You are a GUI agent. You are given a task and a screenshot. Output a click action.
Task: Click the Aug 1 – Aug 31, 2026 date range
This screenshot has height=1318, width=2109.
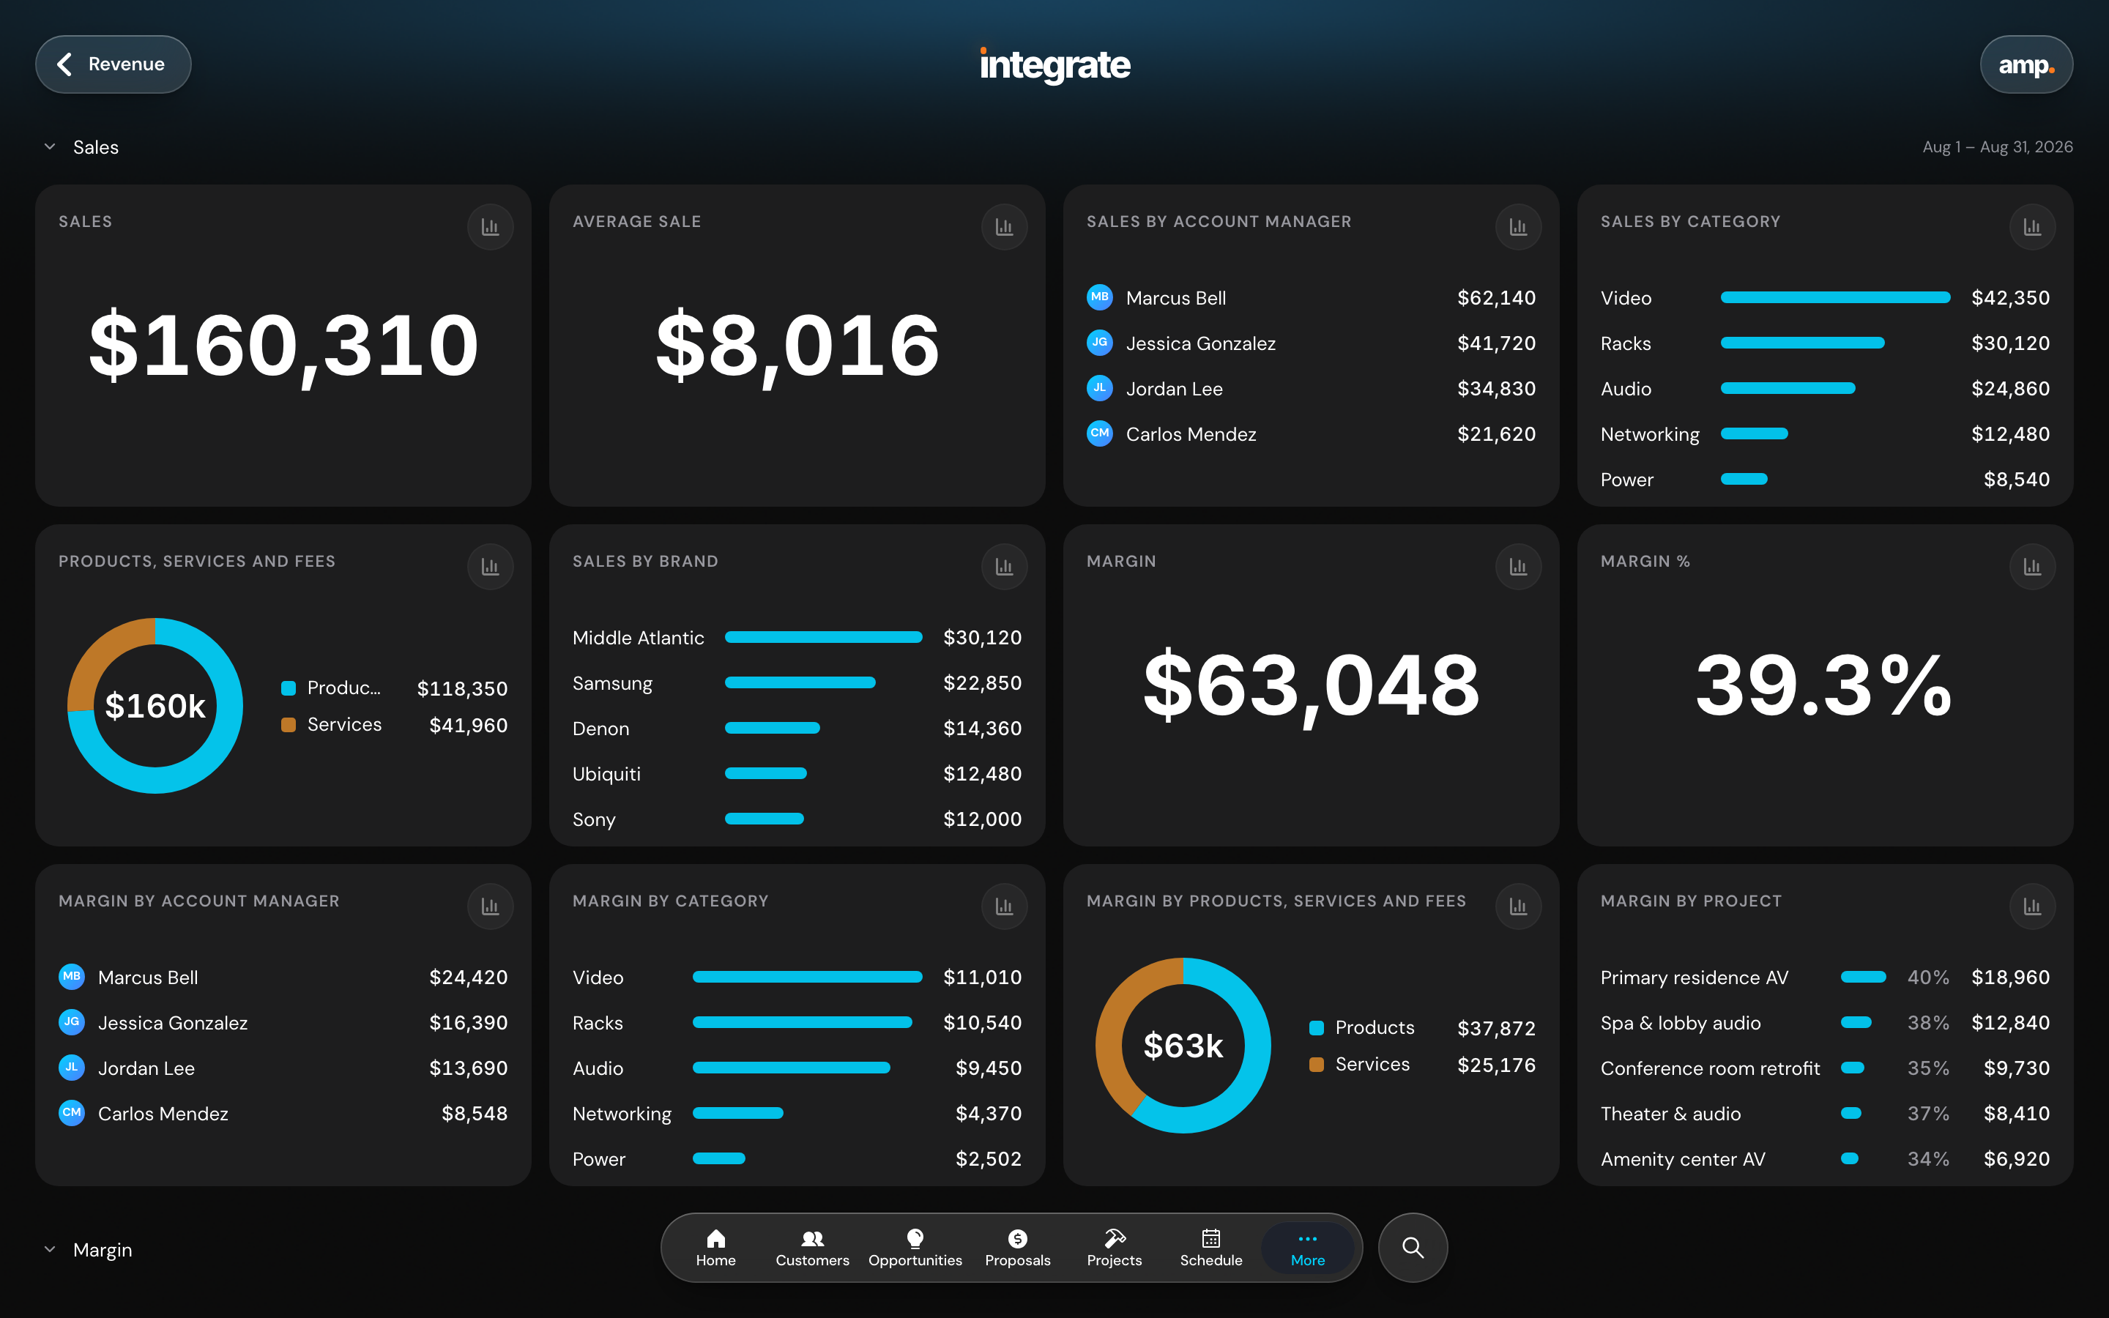[x=1998, y=146]
